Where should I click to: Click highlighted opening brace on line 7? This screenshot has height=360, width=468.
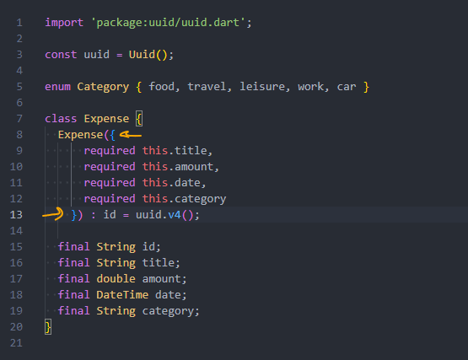[x=139, y=119]
